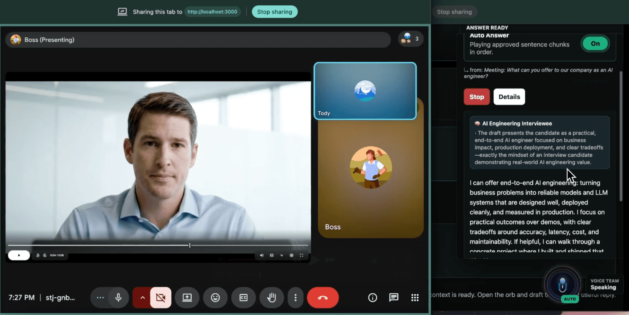Hang up with the red leave call button
The height and width of the screenshot is (315, 629).
(x=323, y=298)
